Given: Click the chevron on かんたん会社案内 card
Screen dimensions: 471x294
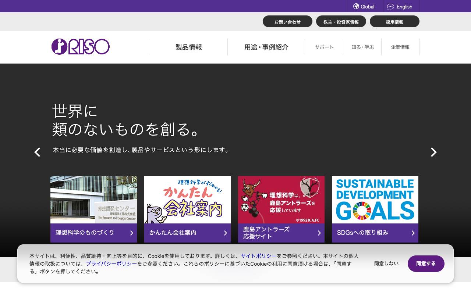Looking at the screenshot, I should [x=225, y=233].
